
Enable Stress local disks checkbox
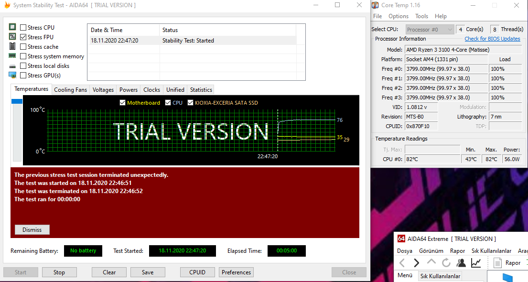pos(23,65)
